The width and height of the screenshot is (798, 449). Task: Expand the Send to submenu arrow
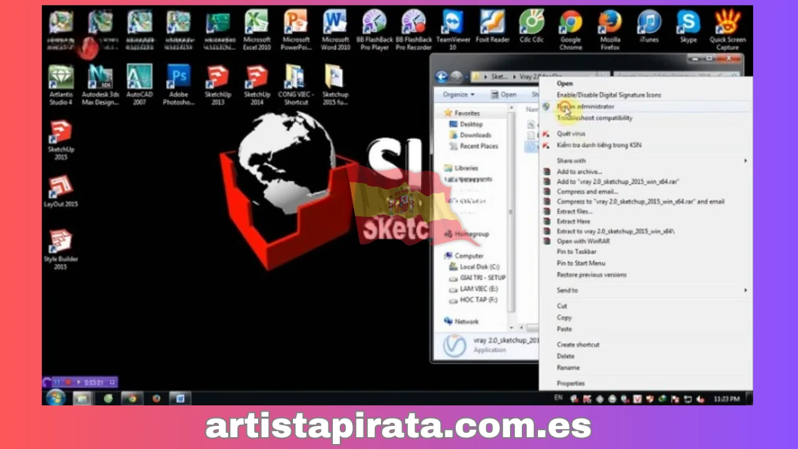coord(746,290)
